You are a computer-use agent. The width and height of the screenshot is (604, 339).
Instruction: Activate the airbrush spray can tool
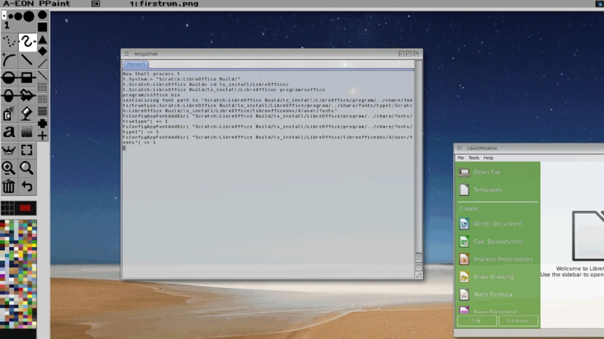click(9, 114)
